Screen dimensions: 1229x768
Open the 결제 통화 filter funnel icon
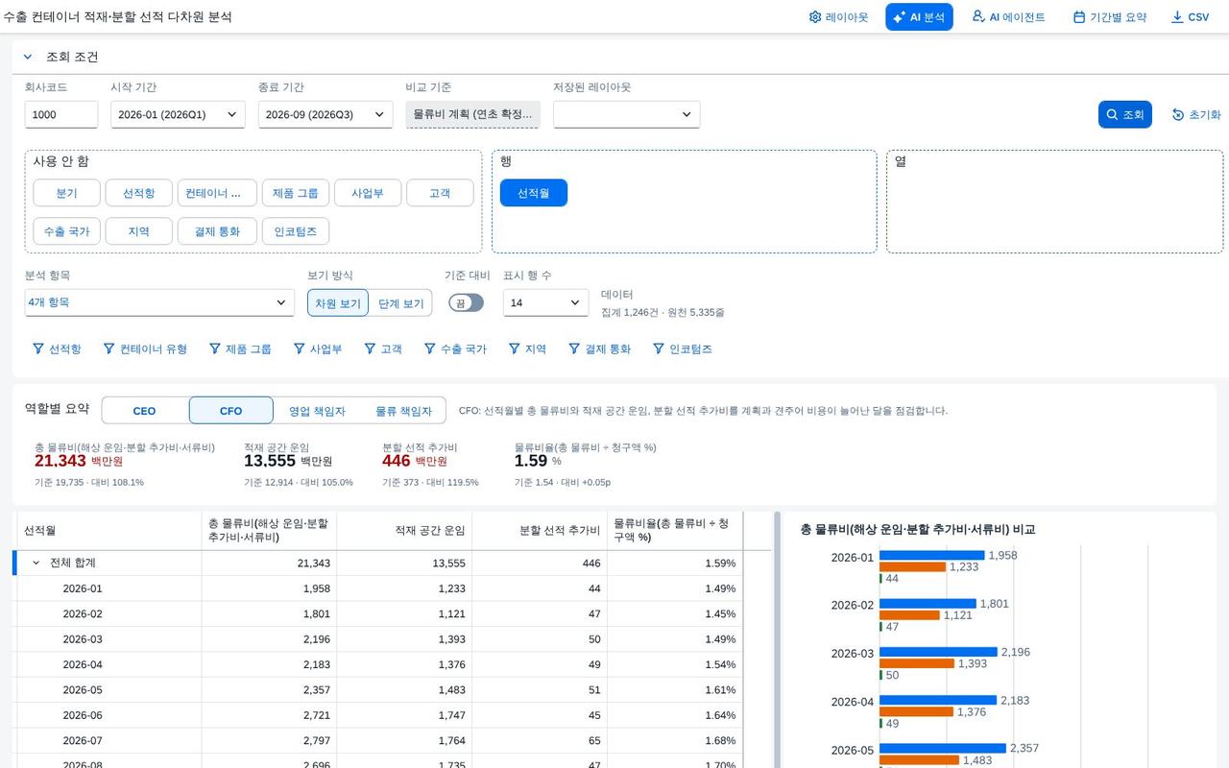pyautogui.click(x=574, y=348)
